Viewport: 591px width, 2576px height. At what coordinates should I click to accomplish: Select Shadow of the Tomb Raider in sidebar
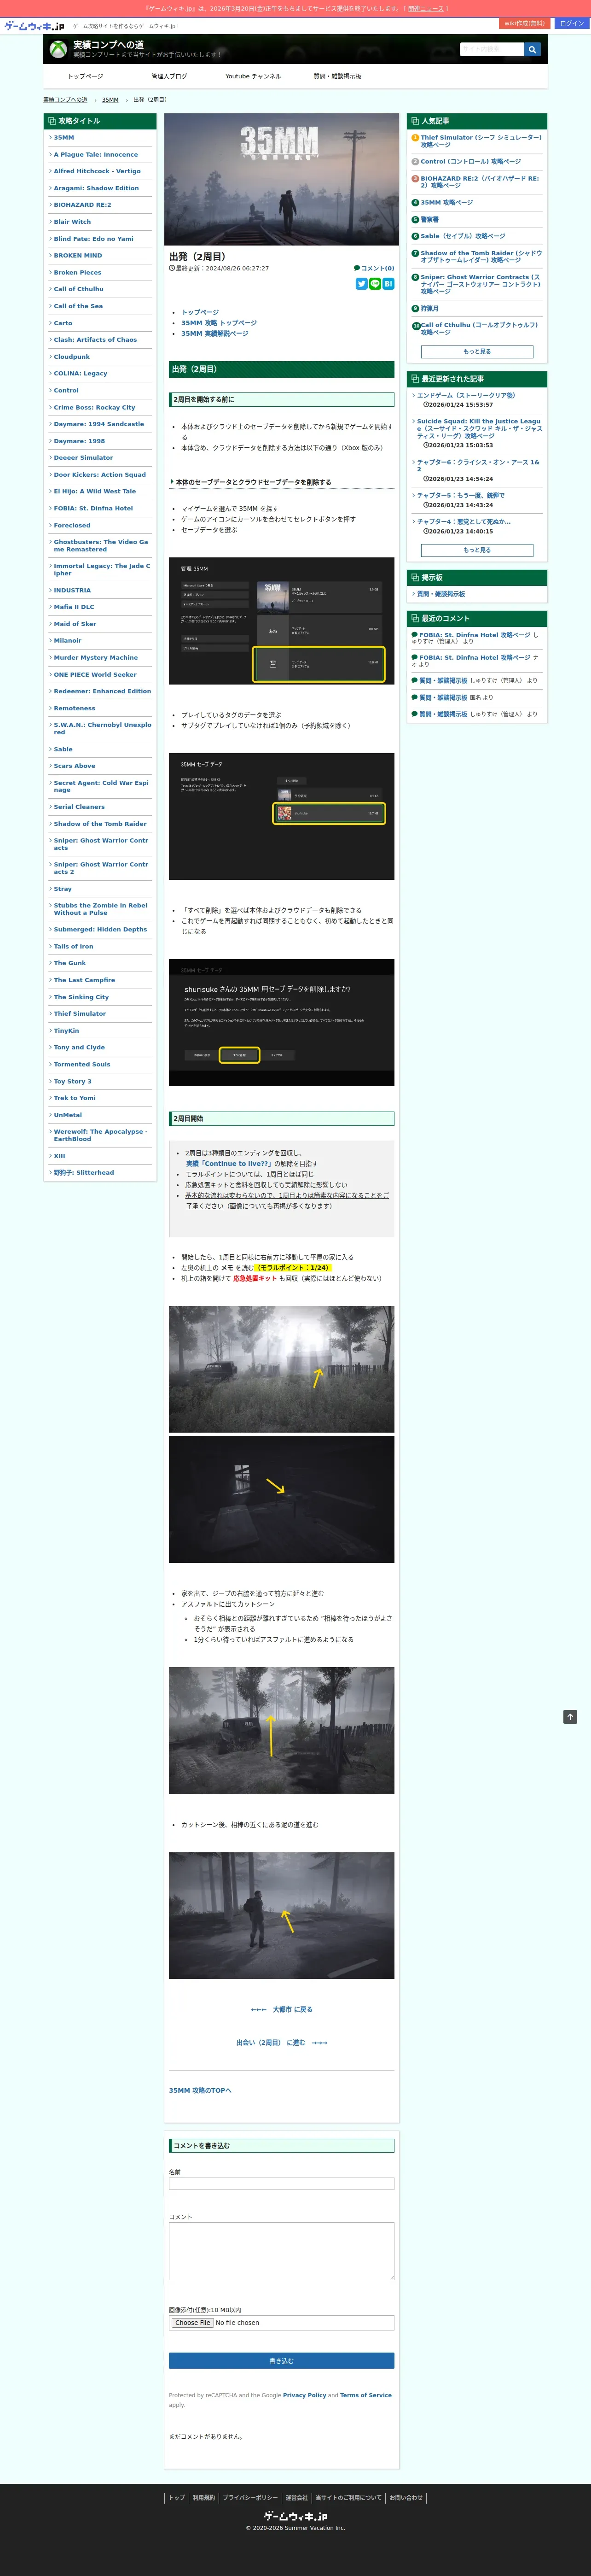(100, 824)
